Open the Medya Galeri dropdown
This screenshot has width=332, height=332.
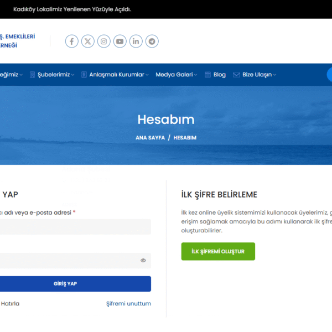coord(176,75)
